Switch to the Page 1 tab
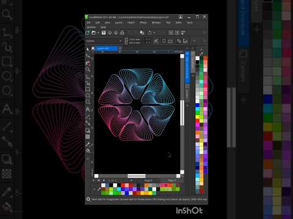The image size is (293, 219). point(148,180)
